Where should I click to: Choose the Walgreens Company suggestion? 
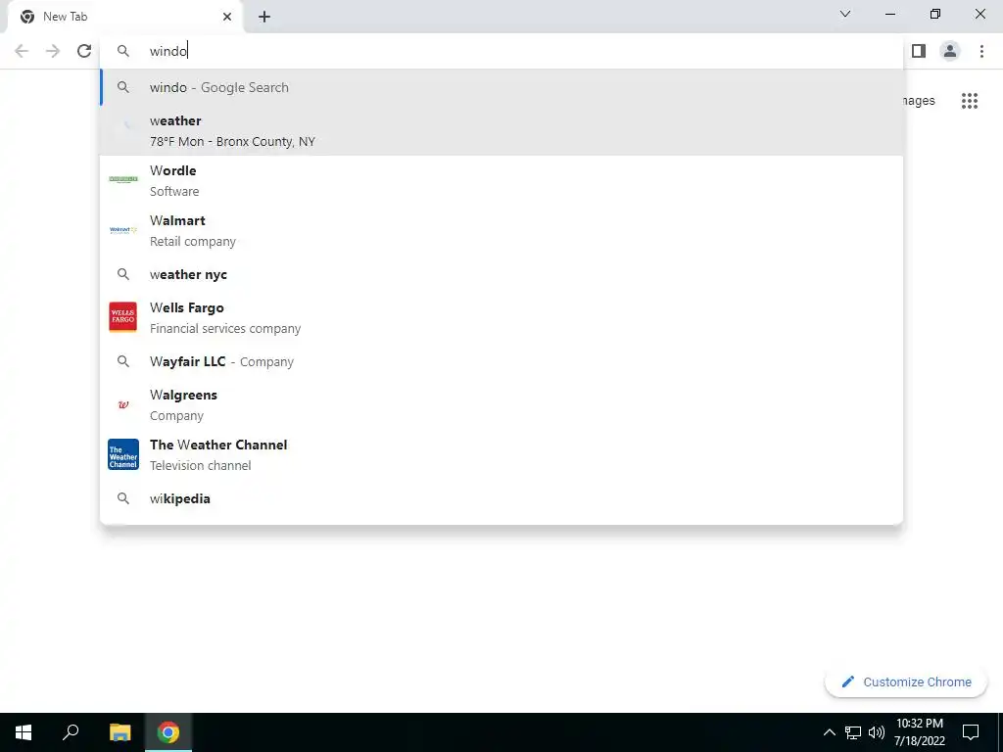click(502, 404)
